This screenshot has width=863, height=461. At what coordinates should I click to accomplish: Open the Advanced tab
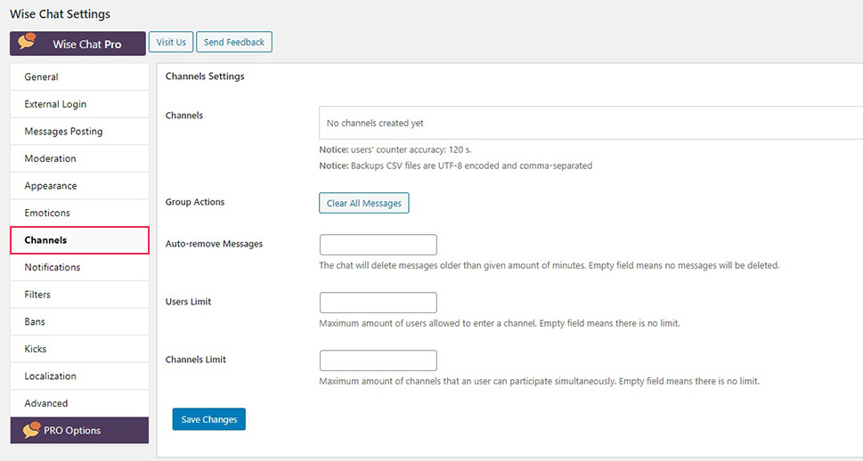pyautogui.click(x=79, y=403)
